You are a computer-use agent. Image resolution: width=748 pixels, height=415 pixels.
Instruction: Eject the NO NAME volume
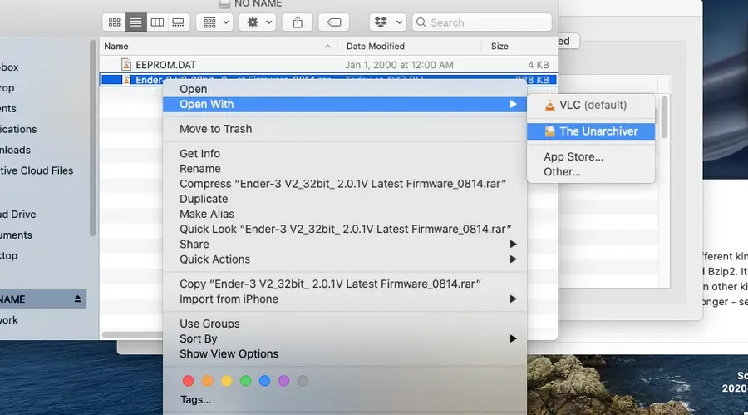[x=78, y=299]
